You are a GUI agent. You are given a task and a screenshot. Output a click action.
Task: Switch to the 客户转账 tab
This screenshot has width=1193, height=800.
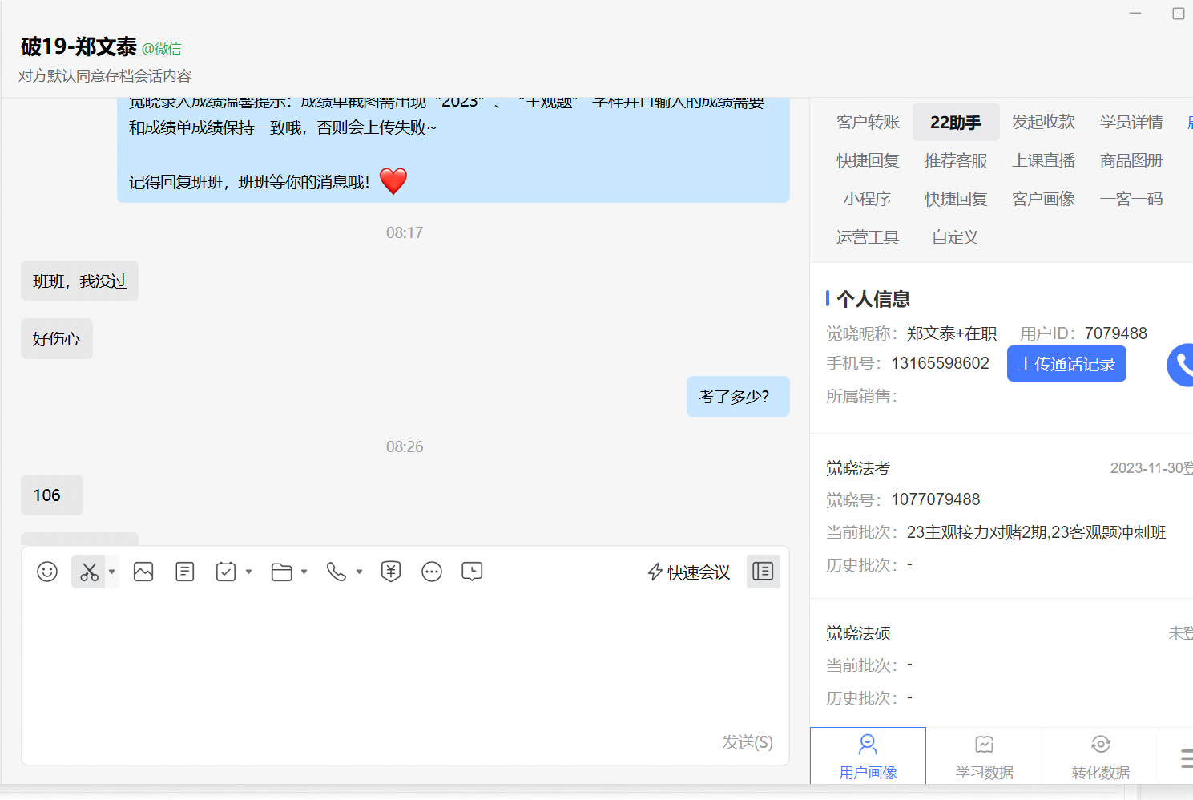coord(868,122)
